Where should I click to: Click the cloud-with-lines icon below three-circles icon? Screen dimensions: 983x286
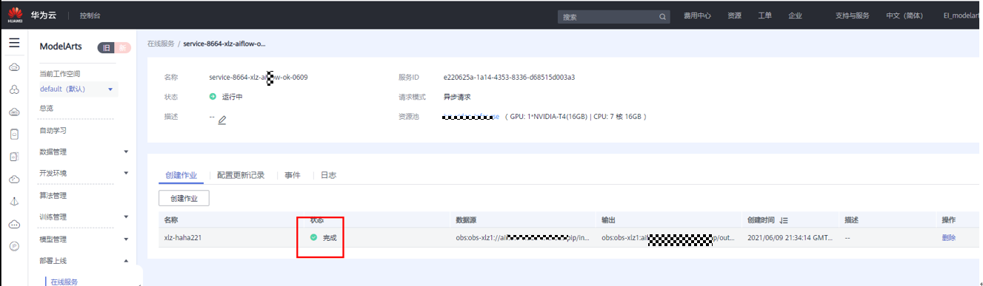point(14,112)
